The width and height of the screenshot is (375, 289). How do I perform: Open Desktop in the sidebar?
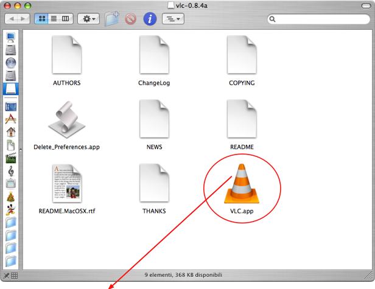(x=11, y=106)
